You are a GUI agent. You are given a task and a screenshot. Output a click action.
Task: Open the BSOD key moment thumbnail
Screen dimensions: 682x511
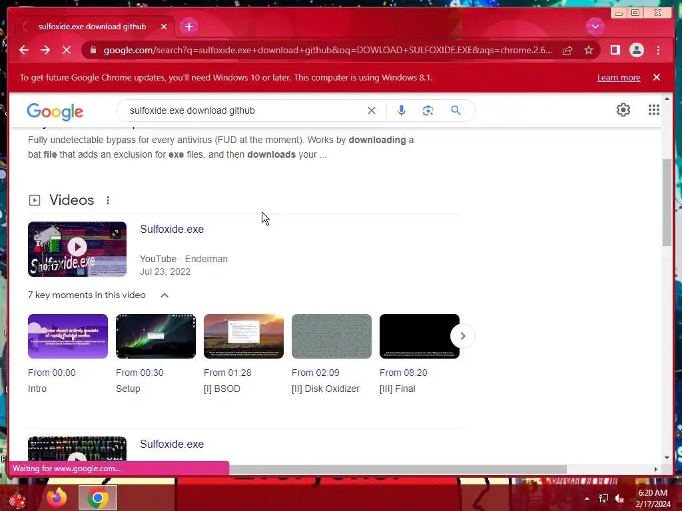coord(244,336)
